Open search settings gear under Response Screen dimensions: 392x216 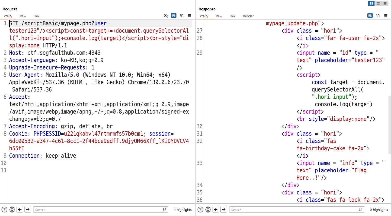208,209
